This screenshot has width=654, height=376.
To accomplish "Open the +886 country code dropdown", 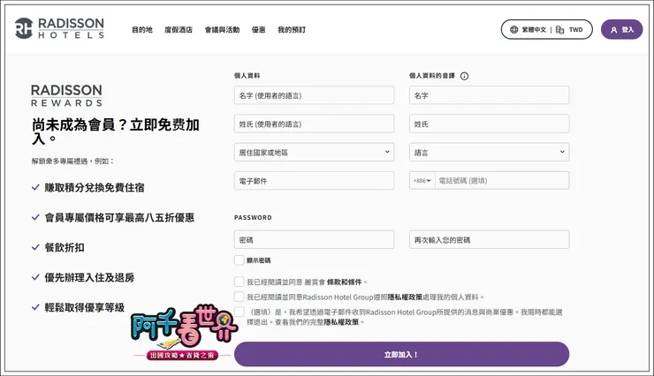I will coord(422,181).
